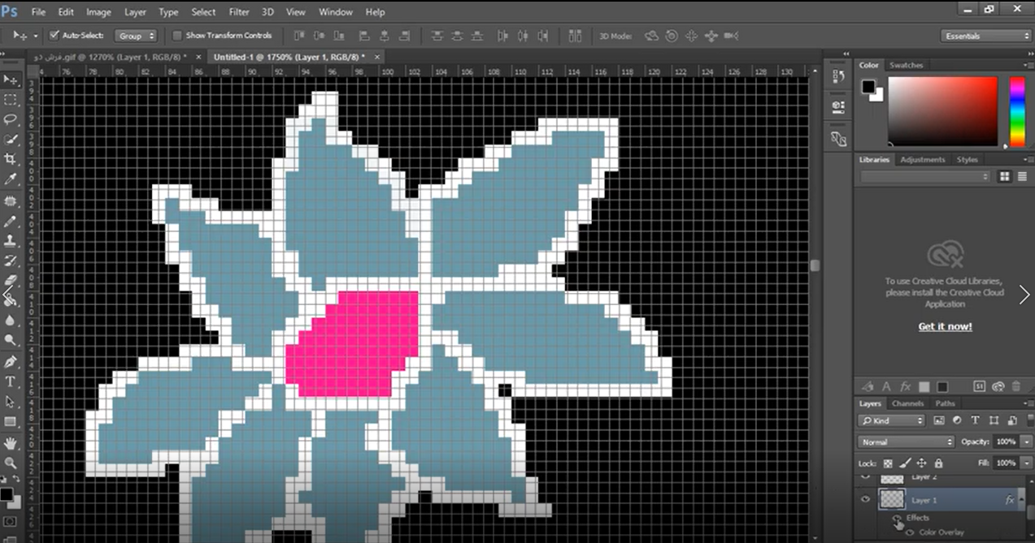Screen dimensions: 1035x543
Task: Open the Normal blend mode dropdown
Action: pos(907,442)
